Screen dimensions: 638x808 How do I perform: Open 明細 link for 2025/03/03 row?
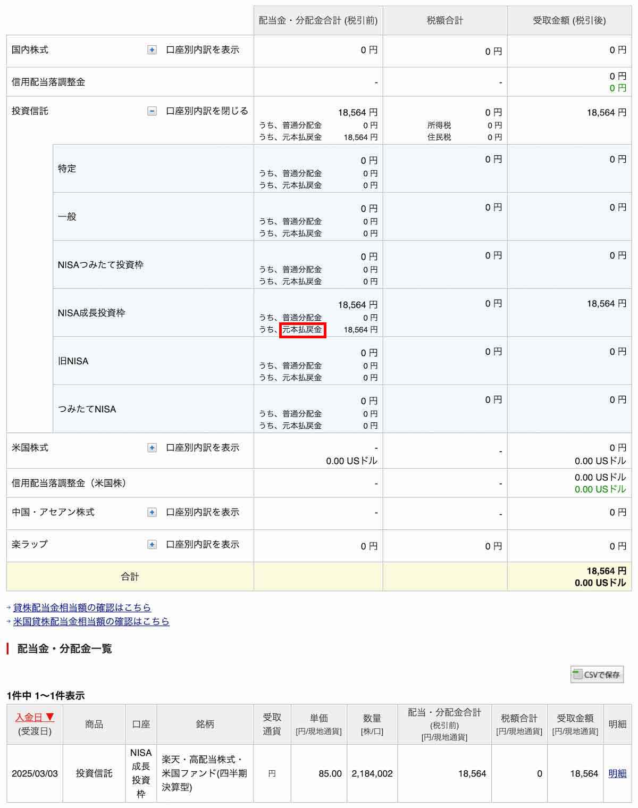pos(617,773)
